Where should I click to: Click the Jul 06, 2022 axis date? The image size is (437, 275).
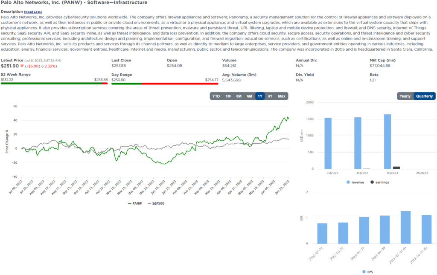[16, 186]
